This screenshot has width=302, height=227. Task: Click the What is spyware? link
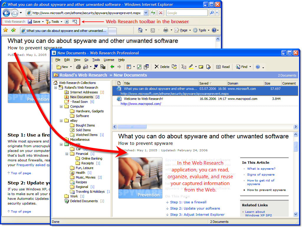coord(261,169)
